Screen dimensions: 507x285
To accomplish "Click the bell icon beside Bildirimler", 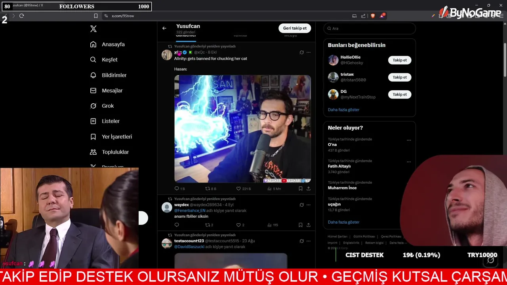I will tap(93, 75).
